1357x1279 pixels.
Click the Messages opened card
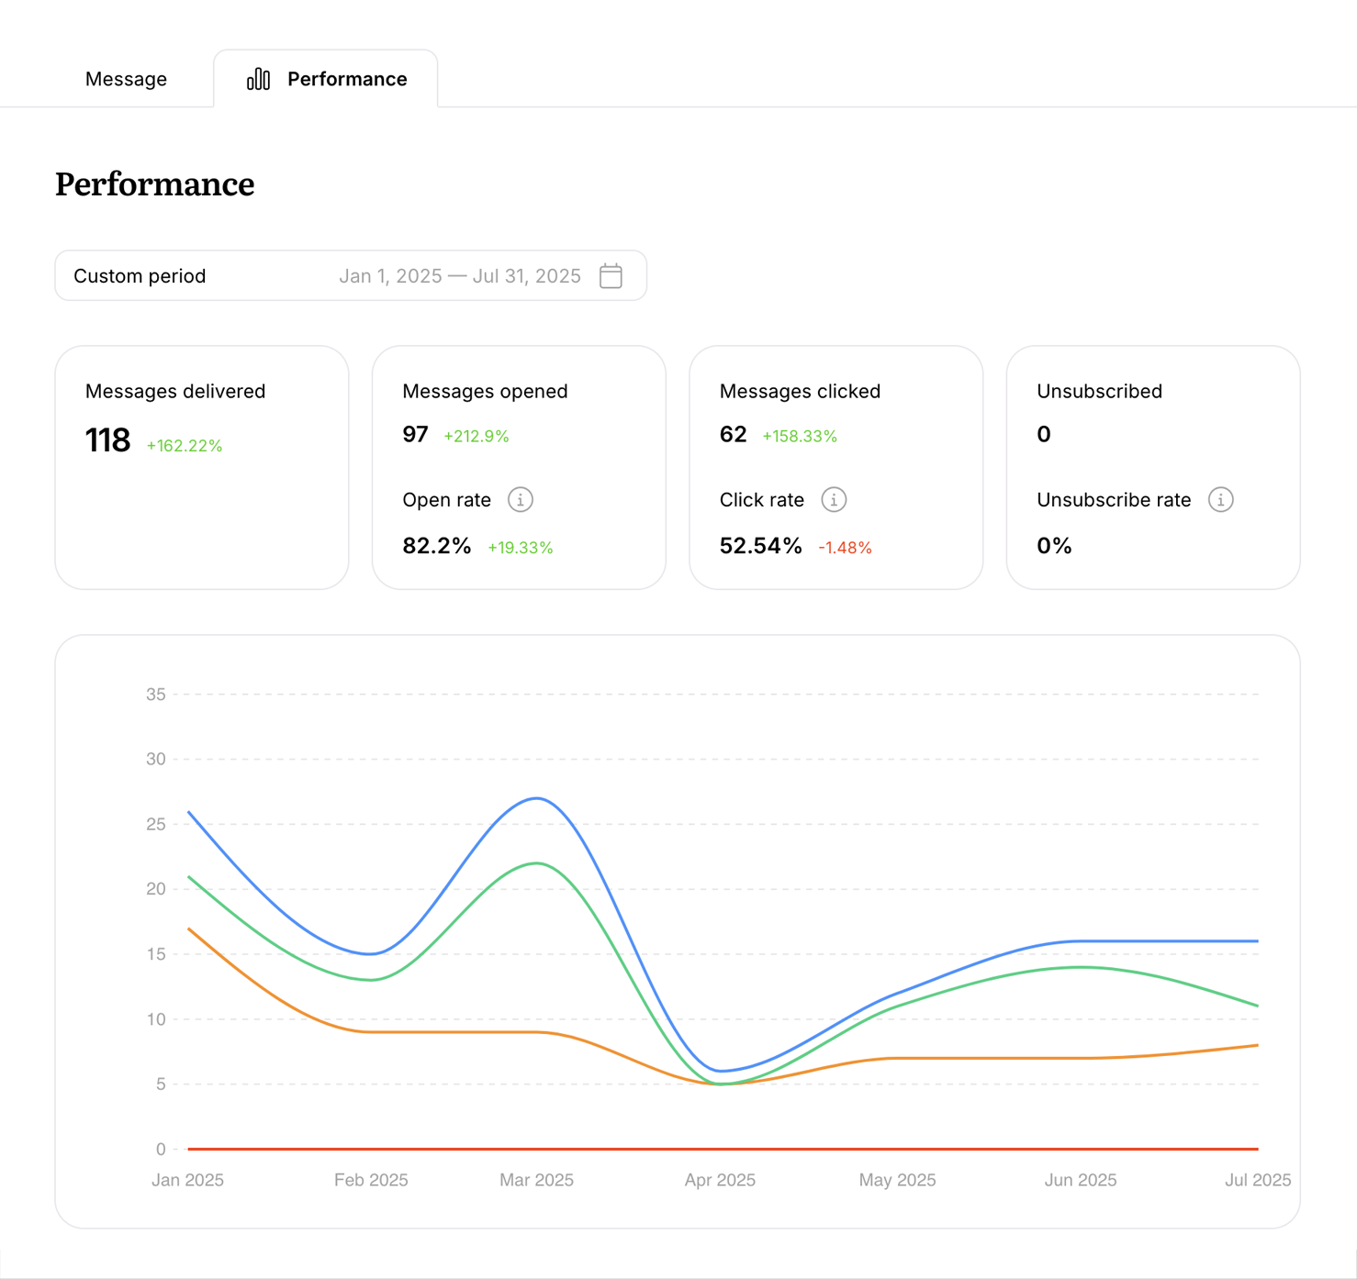[x=519, y=468]
